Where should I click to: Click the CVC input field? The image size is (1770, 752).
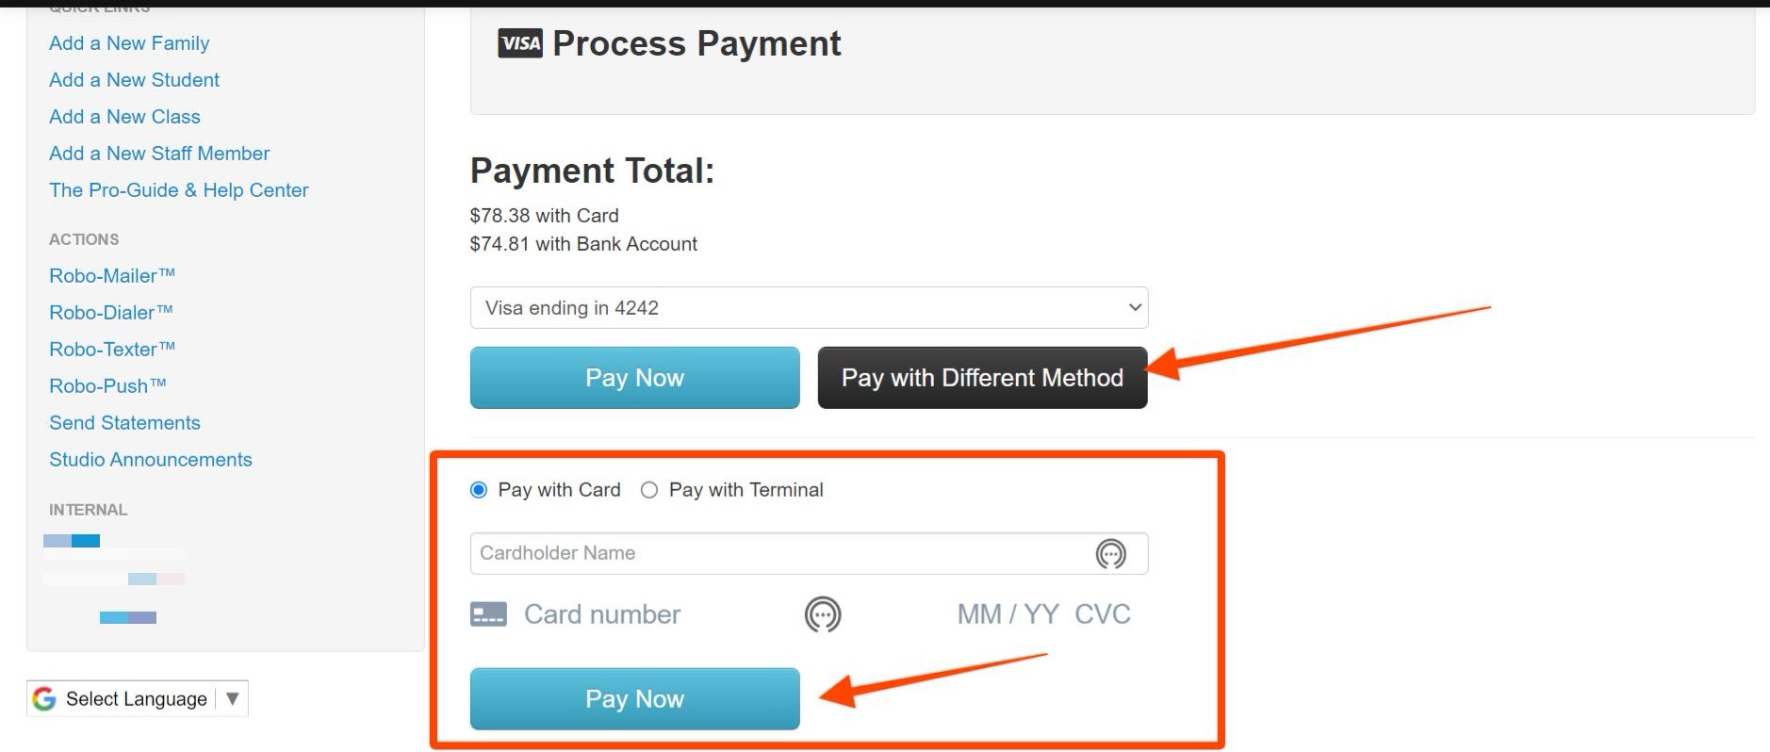(x=1102, y=614)
